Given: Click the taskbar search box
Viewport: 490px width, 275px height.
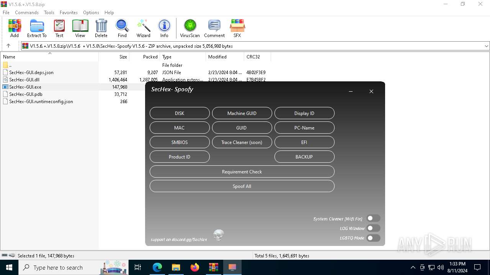Looking at the screenshot, I should pyautogui.click(x=73, y=267).
